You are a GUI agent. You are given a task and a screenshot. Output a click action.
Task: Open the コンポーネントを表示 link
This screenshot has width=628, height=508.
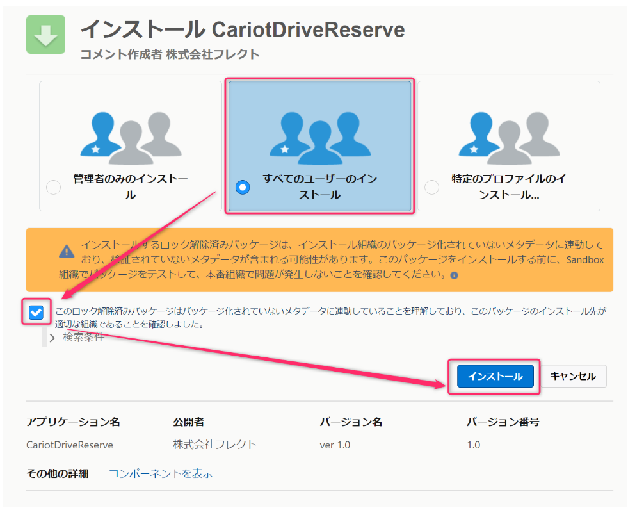click(161, 473)
